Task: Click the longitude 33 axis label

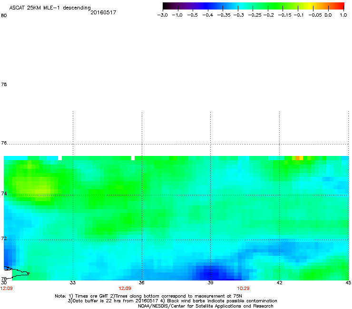Action: 72,283
